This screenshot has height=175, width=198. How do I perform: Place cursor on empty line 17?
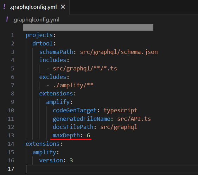111,169
